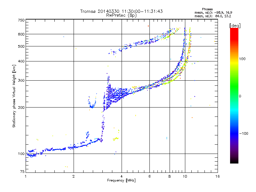Click the "4" frequency axis tick label

122,176
